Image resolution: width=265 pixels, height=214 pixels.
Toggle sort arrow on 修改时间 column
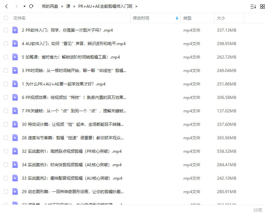point(177,18)
